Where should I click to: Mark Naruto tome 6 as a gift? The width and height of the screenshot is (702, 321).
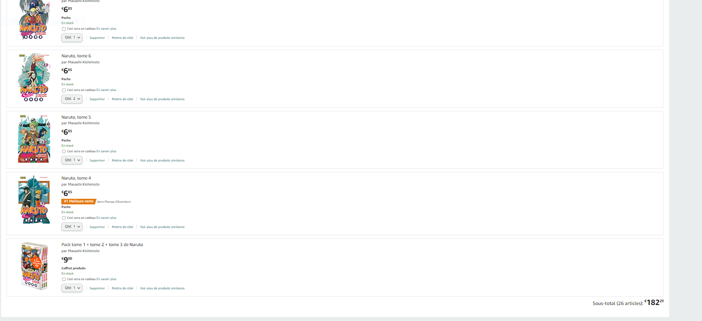pyautogui.click(x=64, y=90)
